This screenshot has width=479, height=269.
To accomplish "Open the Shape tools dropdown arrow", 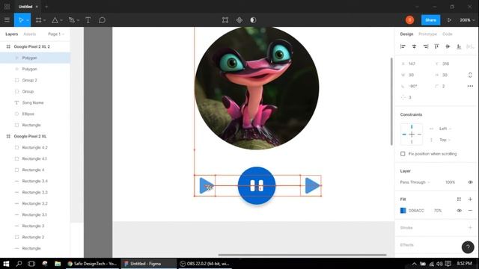I will point(61,20).
